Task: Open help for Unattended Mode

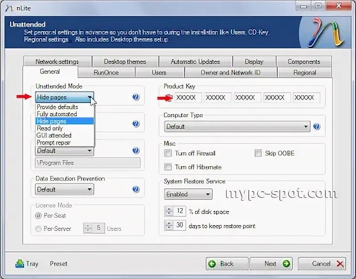Action: (x=136, y=97)
